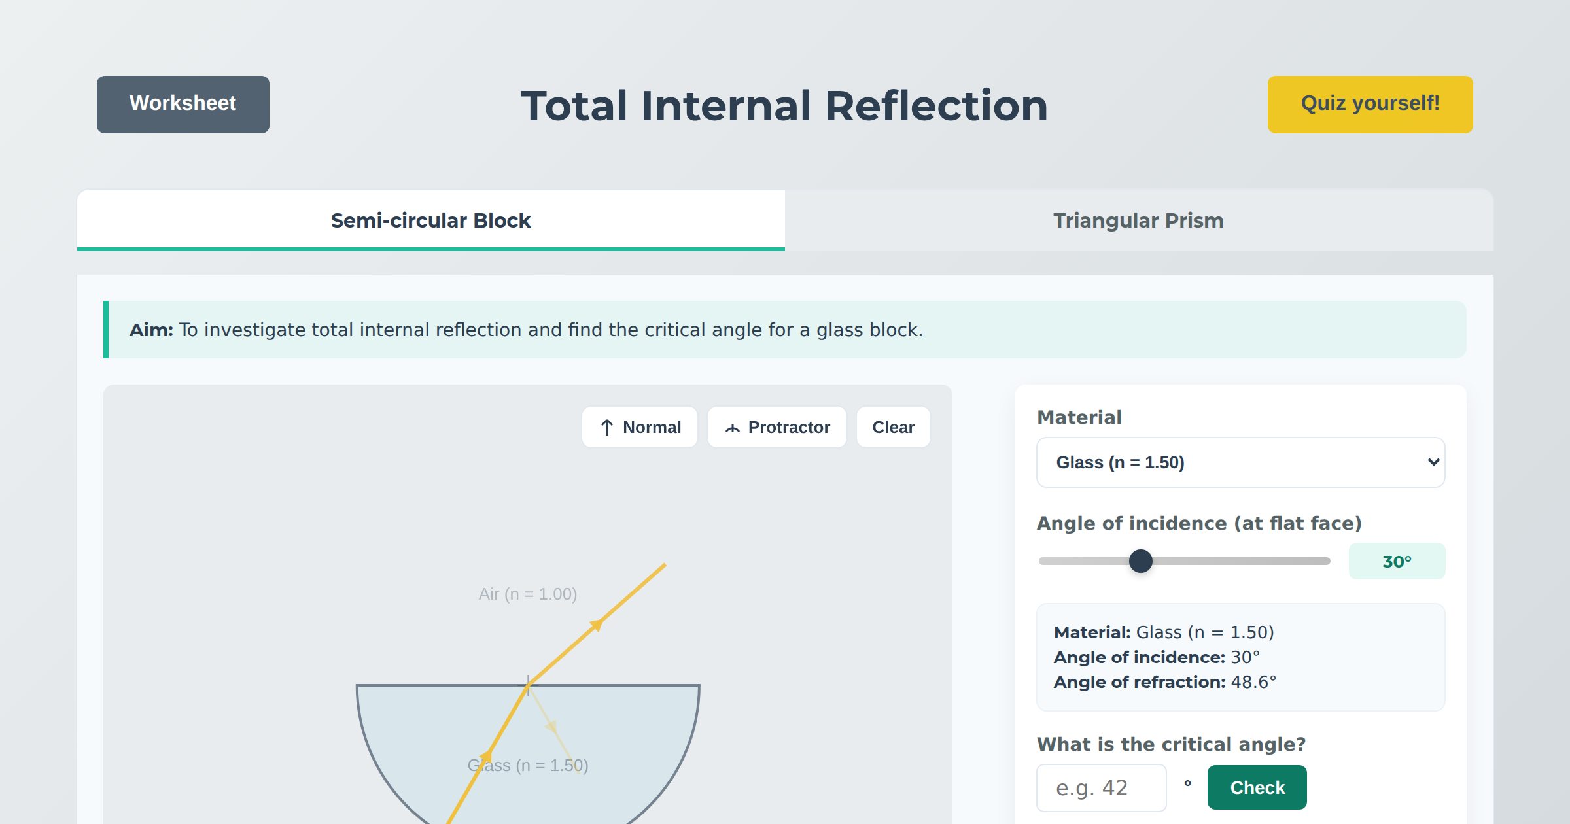
Task: Click the Clear button
Action: tap(894, 427)
